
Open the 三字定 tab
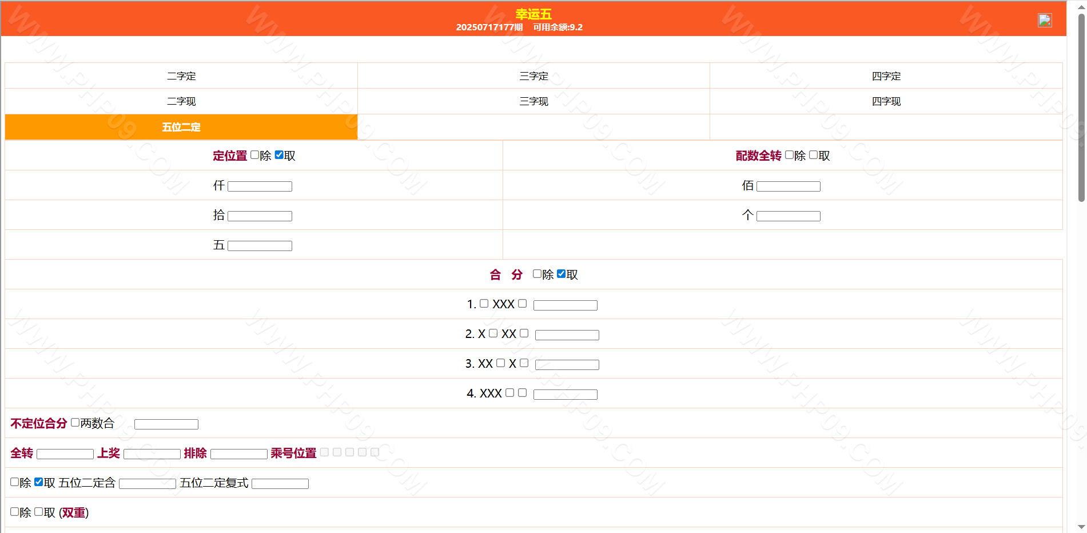533,76
